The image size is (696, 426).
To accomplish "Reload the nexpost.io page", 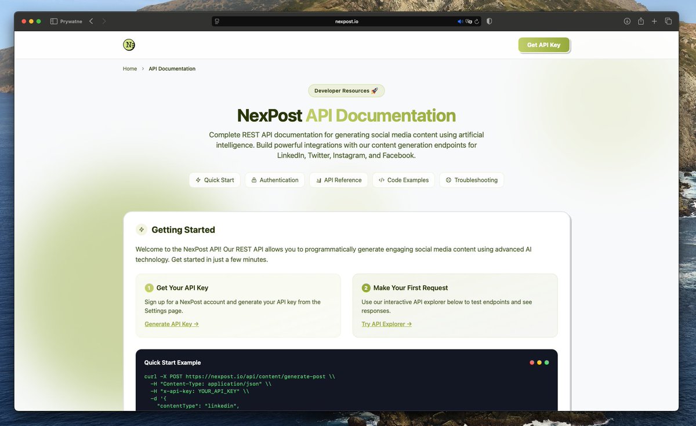I will [x=477, y=21].
